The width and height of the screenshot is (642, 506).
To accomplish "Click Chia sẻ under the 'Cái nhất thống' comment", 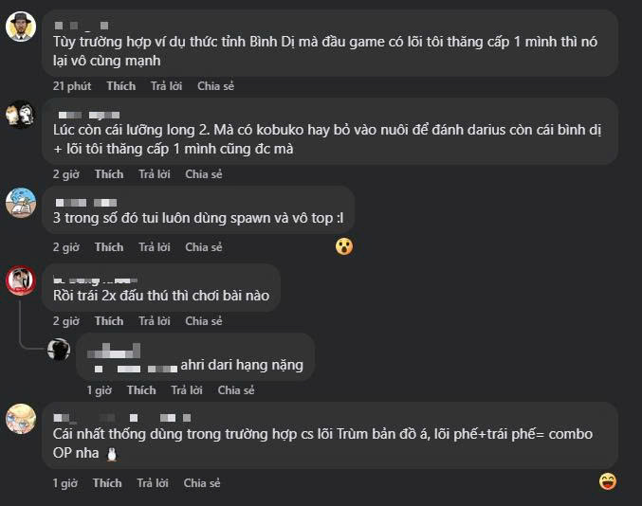I will (x=202, y=483).
